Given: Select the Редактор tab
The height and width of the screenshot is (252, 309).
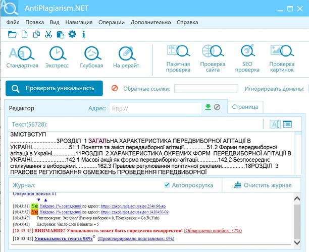Looking at the screenshot, I should click(x=22, y=108).
